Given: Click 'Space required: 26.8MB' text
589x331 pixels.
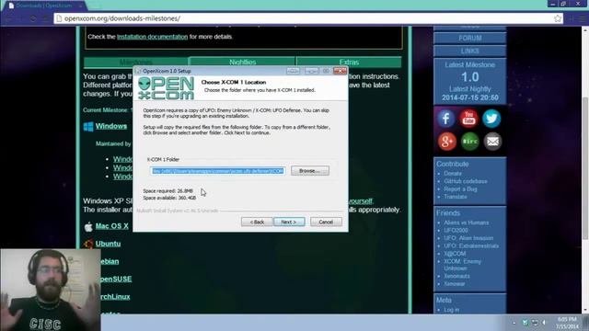Looking at the screenshot, I should coord(167,191).
